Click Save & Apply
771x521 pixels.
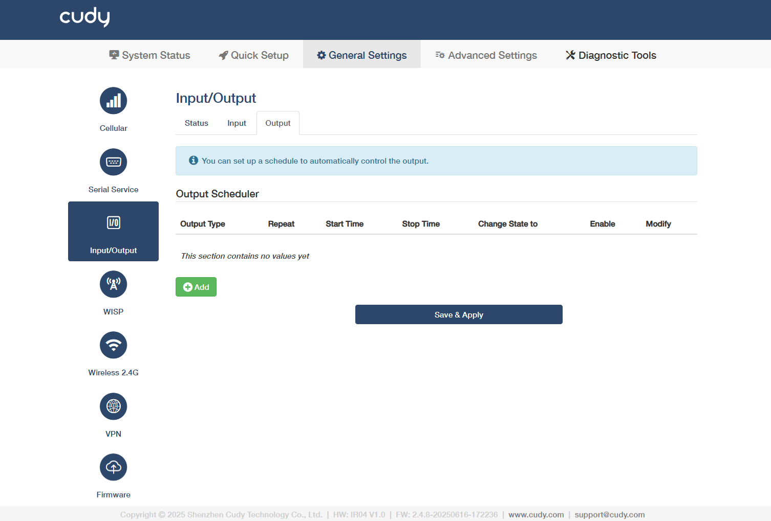click(x=458, y=314)
